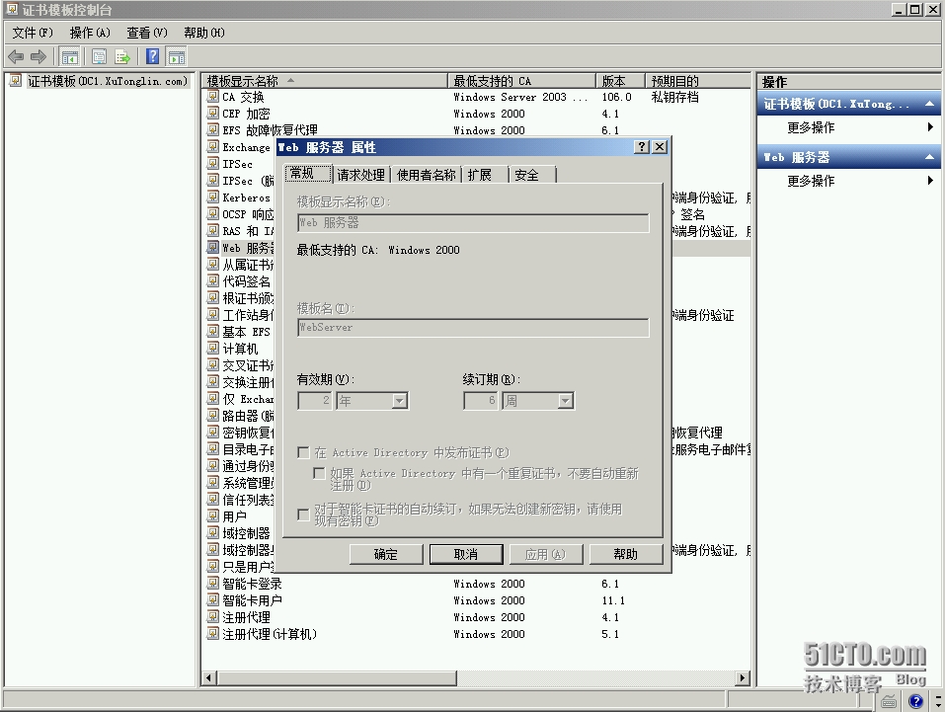Screen dimensions: 945x712
Task: Click the icon of EFS 故障恢复代理 row
Action: pos(212,129)
